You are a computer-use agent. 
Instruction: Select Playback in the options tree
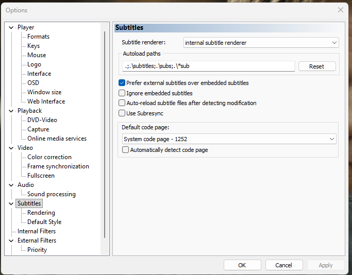[29, 111]
